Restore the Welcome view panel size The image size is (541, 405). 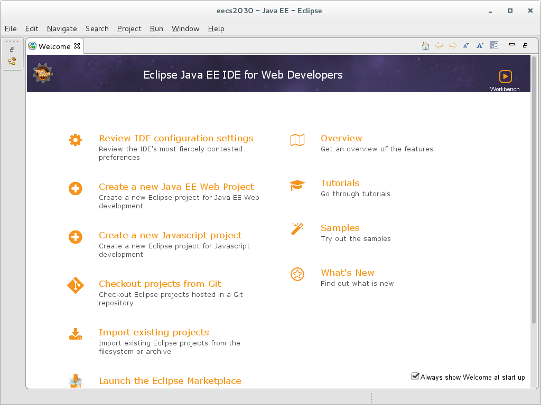coord(525,45)
